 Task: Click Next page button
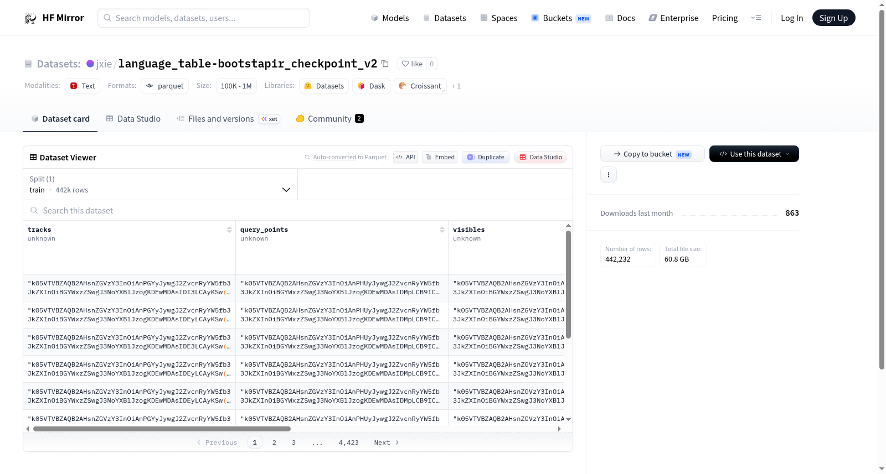coord(387,442)
